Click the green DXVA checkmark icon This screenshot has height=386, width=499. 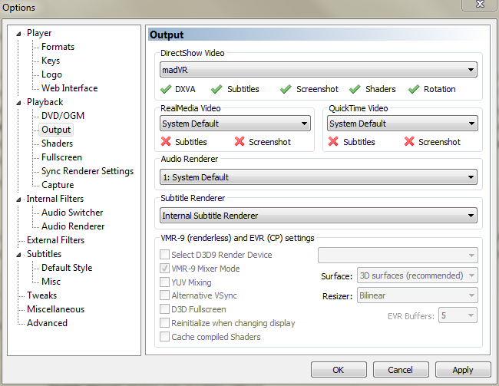pos(165,89)
